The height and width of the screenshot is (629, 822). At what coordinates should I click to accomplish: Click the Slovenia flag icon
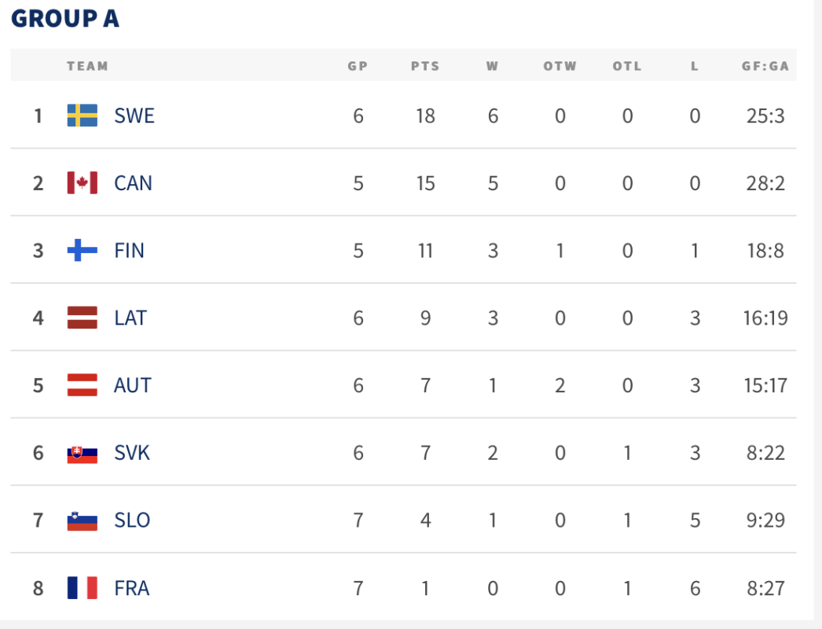(x=83, y=521)
